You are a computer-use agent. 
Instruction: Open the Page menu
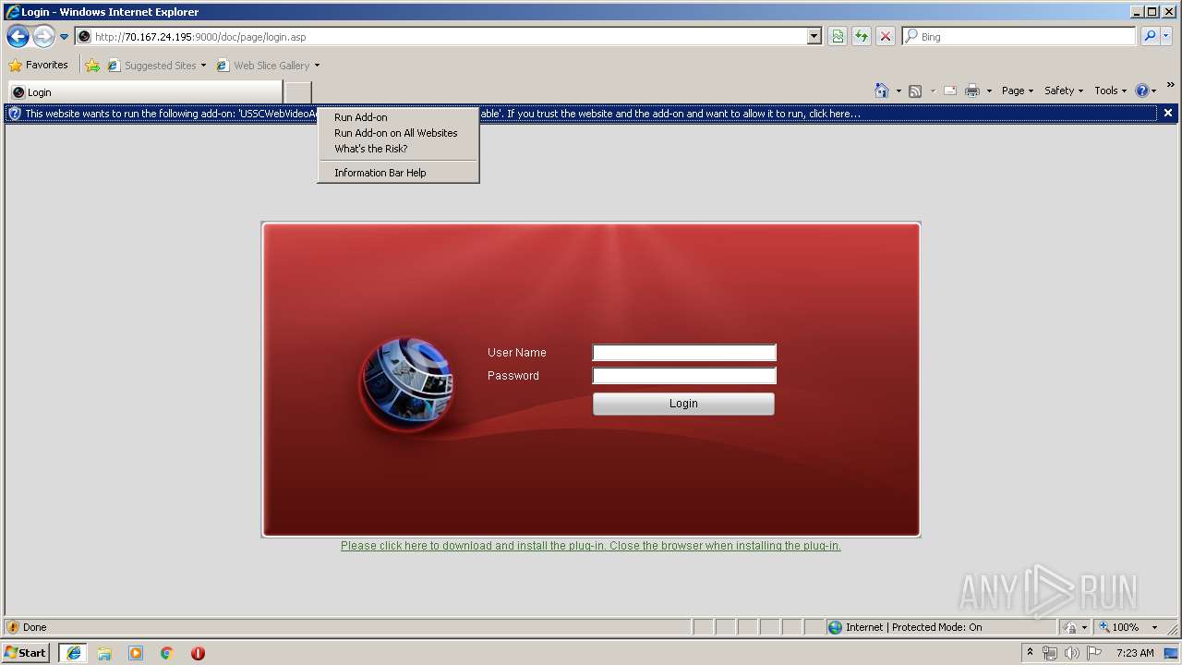[x=1018, y=91]
